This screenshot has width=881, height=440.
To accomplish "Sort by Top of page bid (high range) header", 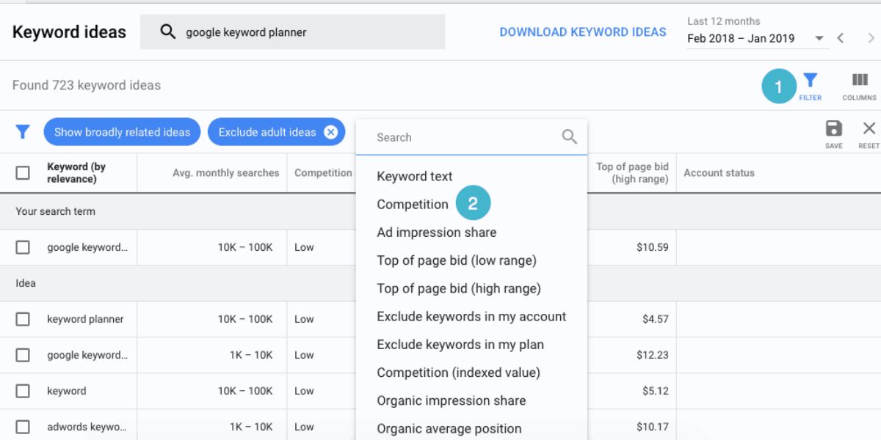I will coord(632,173).
